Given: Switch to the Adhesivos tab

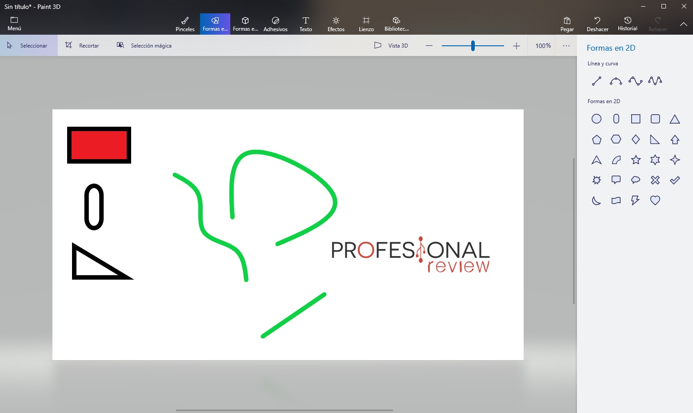Looking at the screenshot, I should click(x=275, y=23).
